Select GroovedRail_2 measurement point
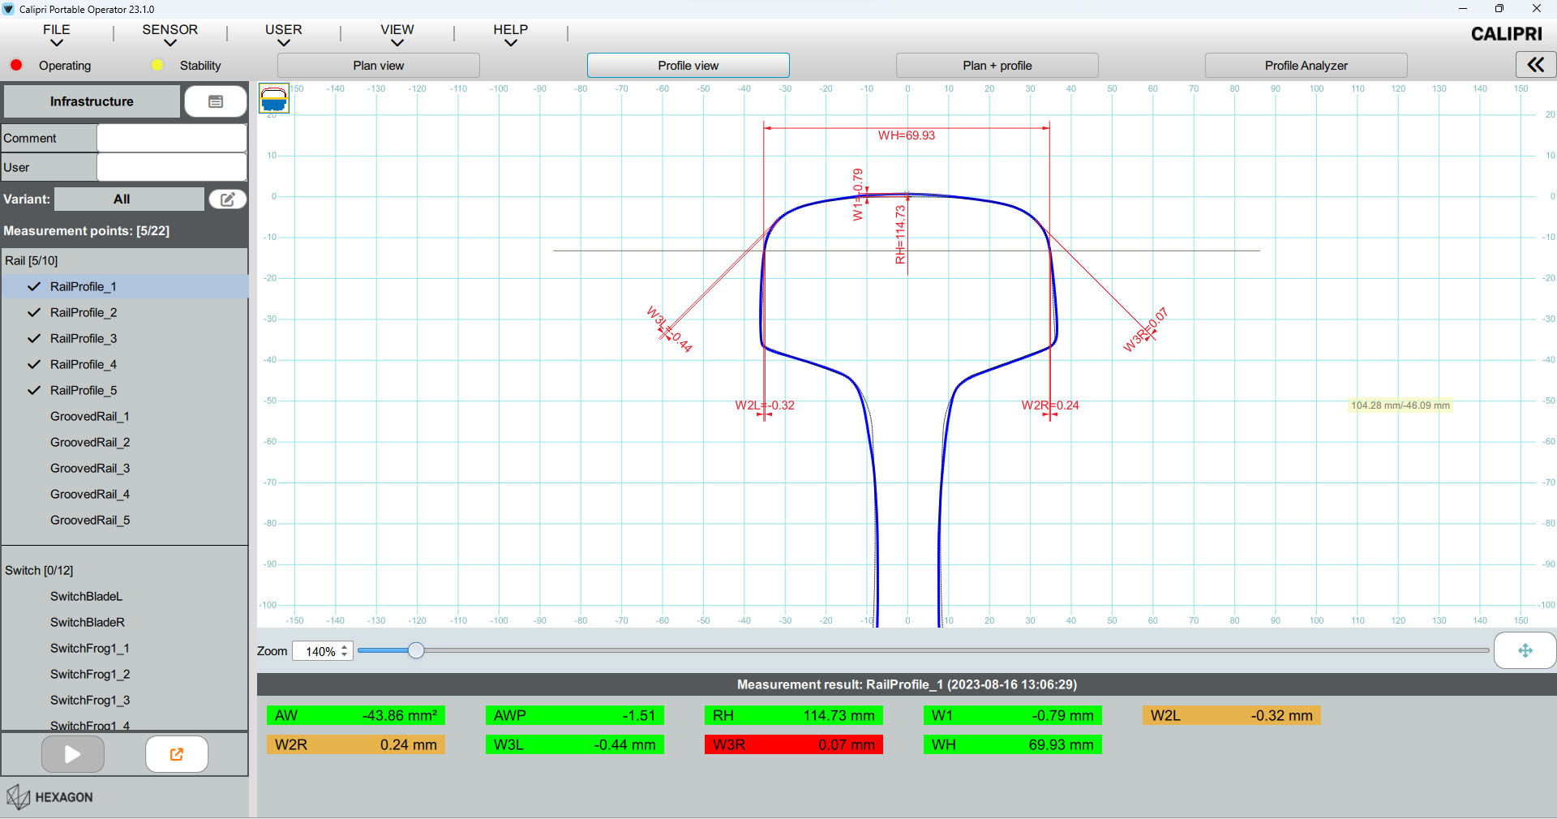Screen dimensions: 1557x819 (90, 442)
